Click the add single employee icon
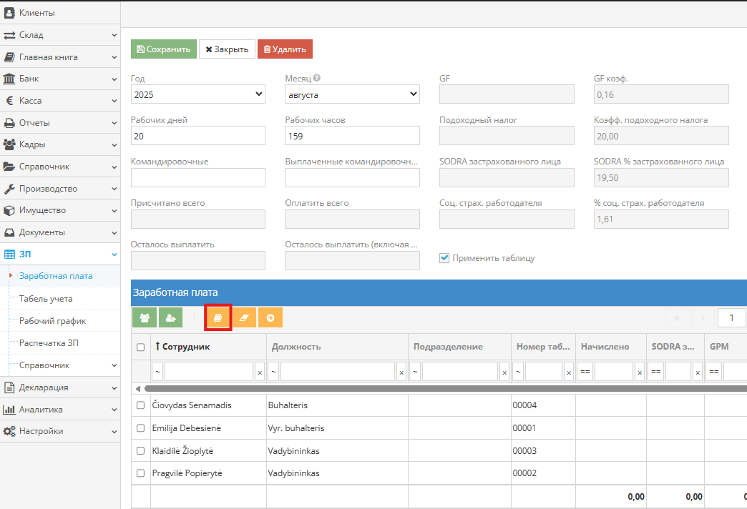 170,318
